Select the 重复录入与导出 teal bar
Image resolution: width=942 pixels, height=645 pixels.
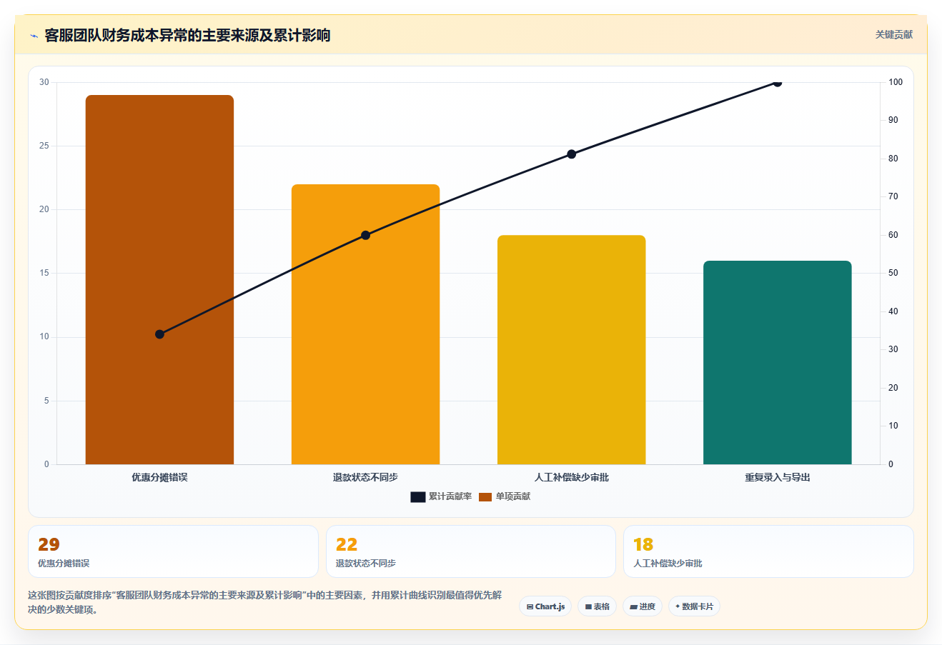point(778,363)
